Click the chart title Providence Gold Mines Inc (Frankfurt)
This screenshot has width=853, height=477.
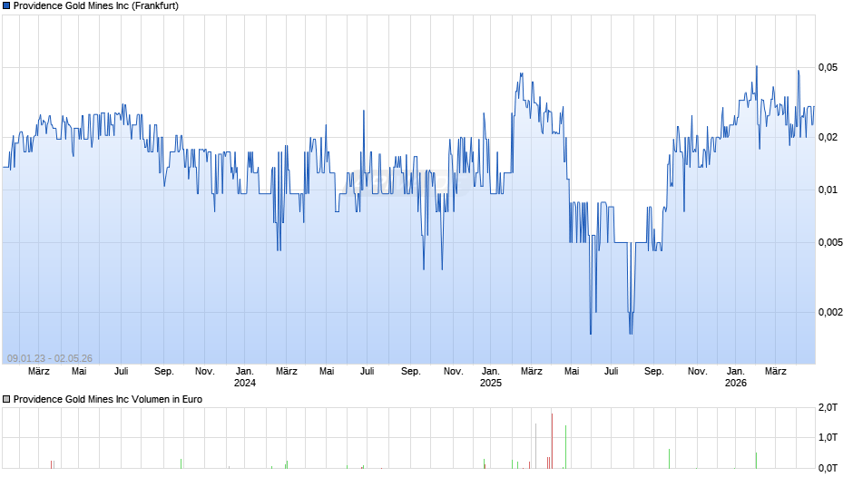tap(96, 6)
